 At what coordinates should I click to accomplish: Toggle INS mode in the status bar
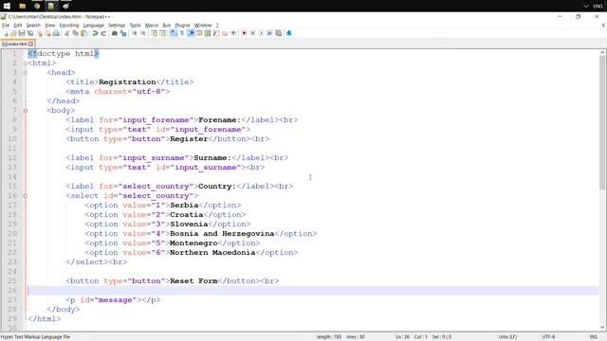593,337
